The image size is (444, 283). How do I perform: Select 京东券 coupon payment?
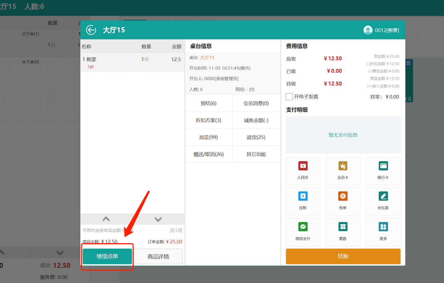[383, 201]
